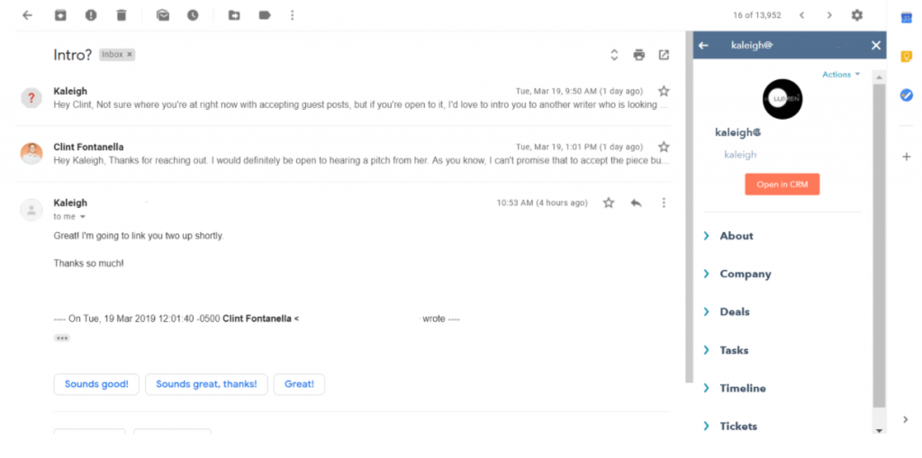Star Clint Fontanella's reply
Image resolution: width=922 pixels, height=458 pixels.
(664, 147)
